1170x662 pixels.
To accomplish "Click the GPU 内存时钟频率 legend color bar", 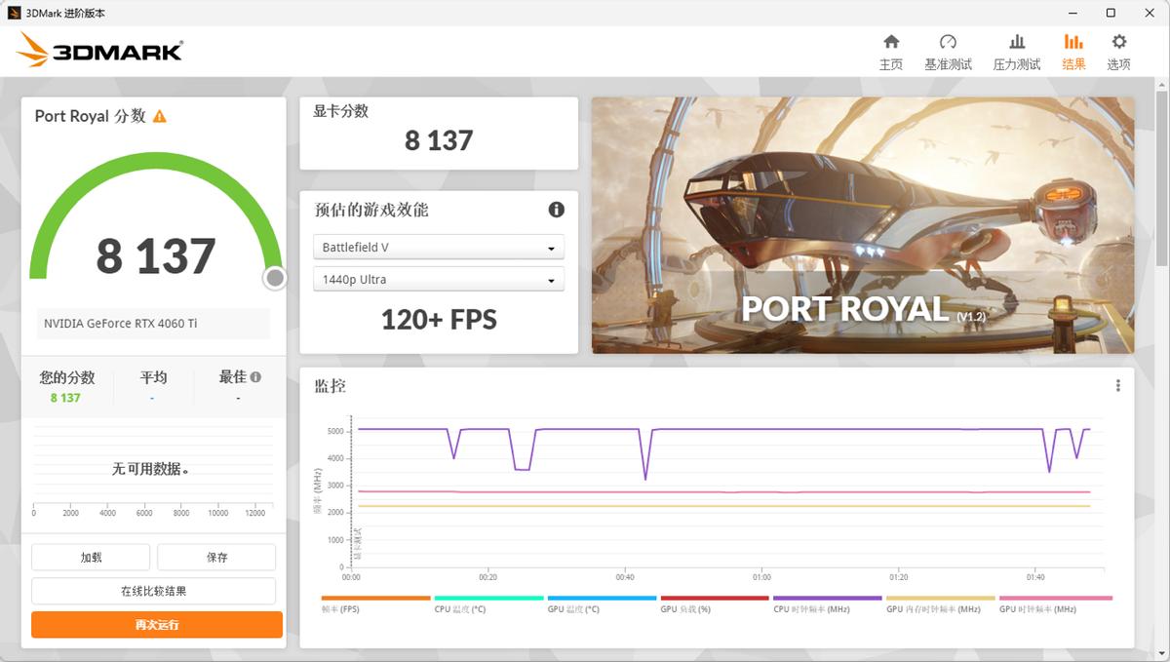I will 939,600.
